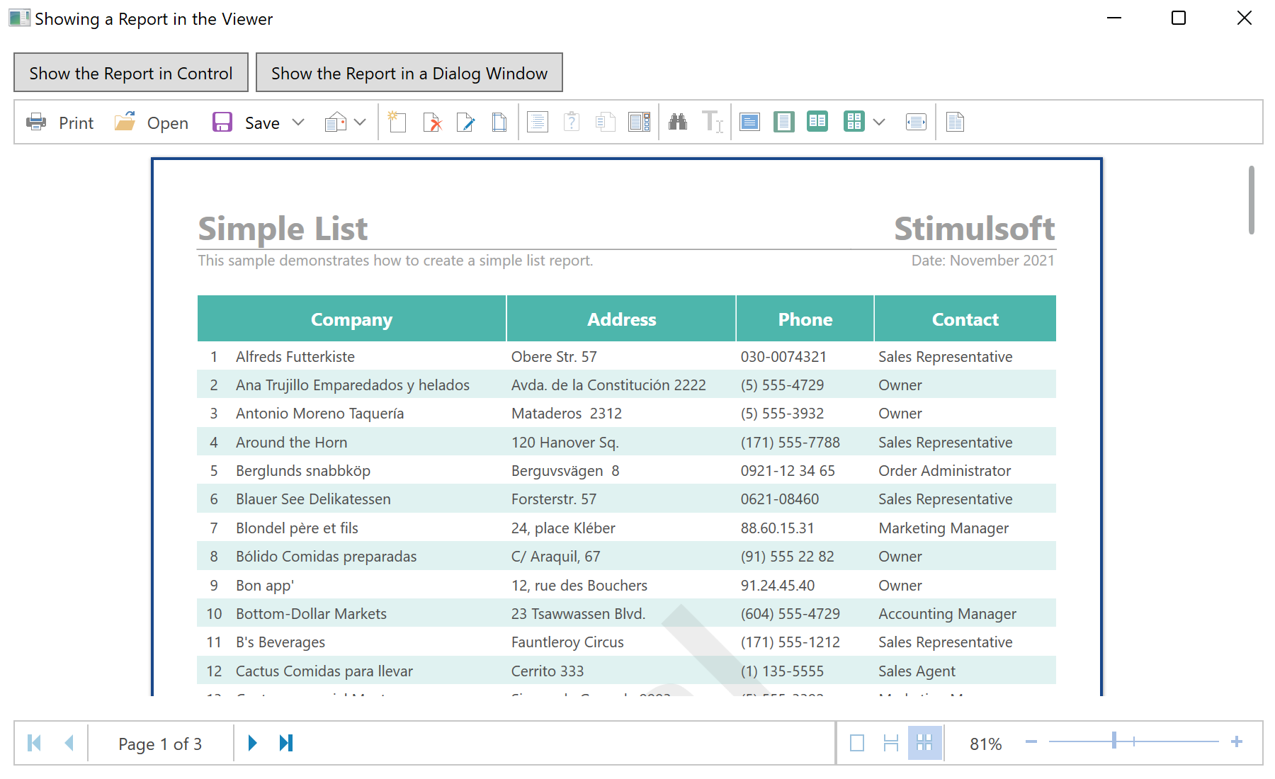Click the Simple List report title
1275x779 pixels.
tap(283, 229)
